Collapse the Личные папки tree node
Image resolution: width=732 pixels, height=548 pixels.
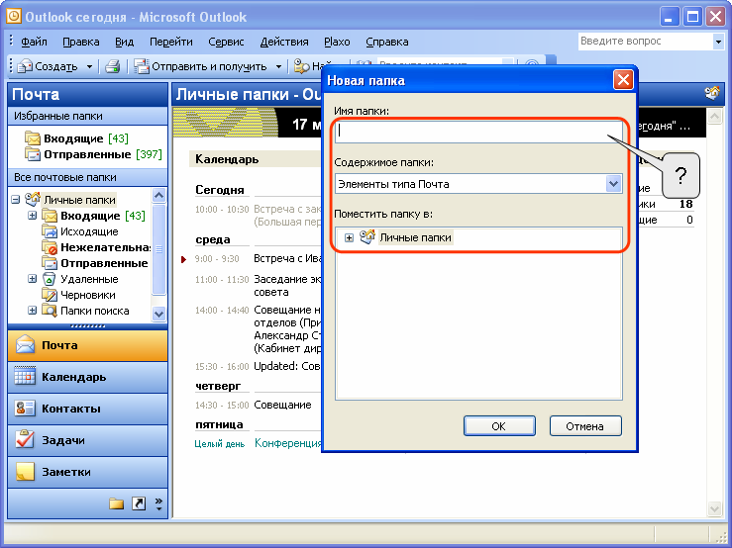coord(16,200)
